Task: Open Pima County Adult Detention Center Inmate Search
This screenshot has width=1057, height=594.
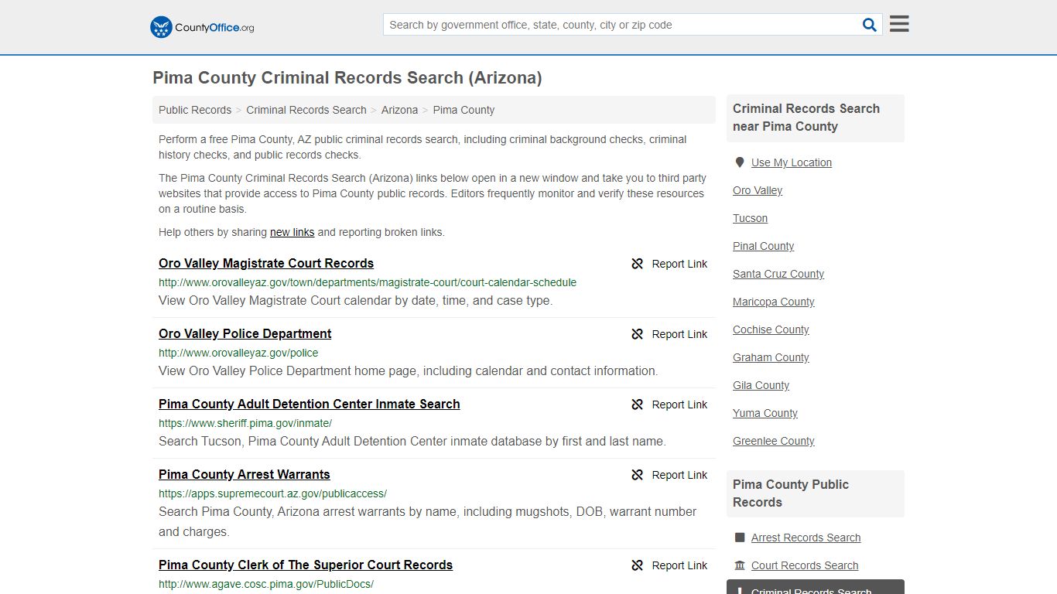Action: tap(310, 404)
